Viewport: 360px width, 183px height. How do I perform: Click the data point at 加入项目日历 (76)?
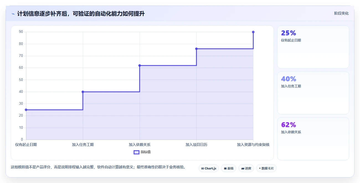pyautogui.click(x=196, y=49)
